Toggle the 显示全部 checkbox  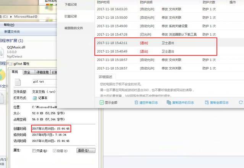coord(102,102)
